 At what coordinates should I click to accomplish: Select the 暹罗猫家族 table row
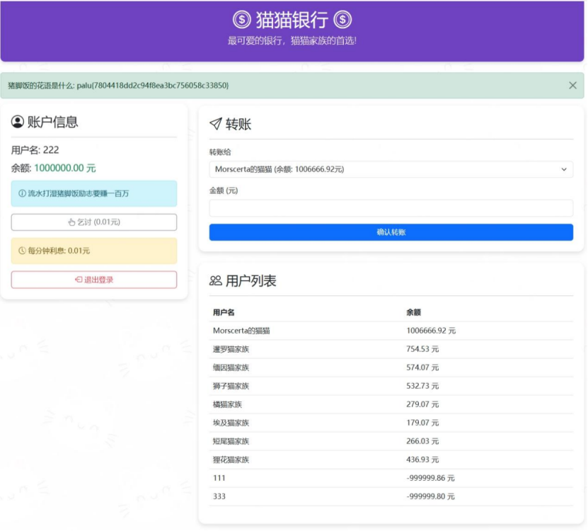click(x=391, y=349)
